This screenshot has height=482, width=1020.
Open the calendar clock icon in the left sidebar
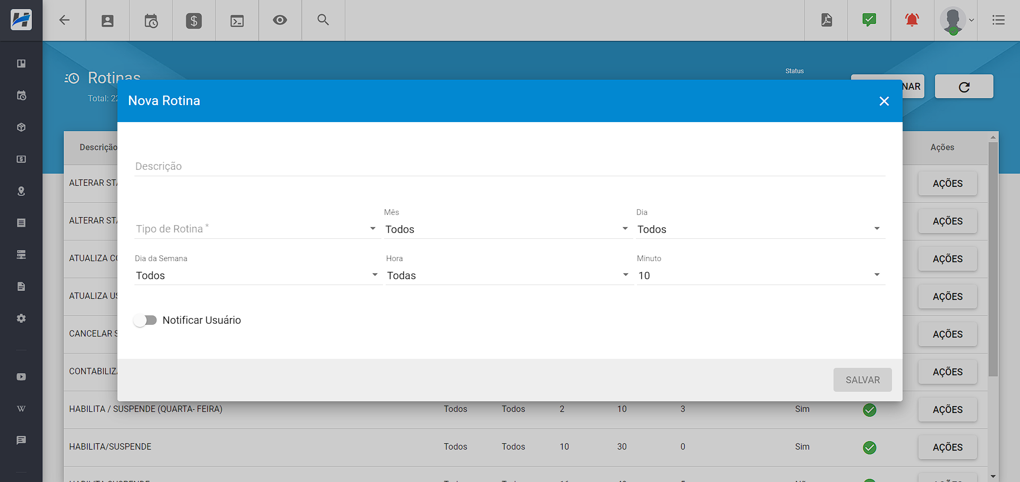(x=21, y=96)
